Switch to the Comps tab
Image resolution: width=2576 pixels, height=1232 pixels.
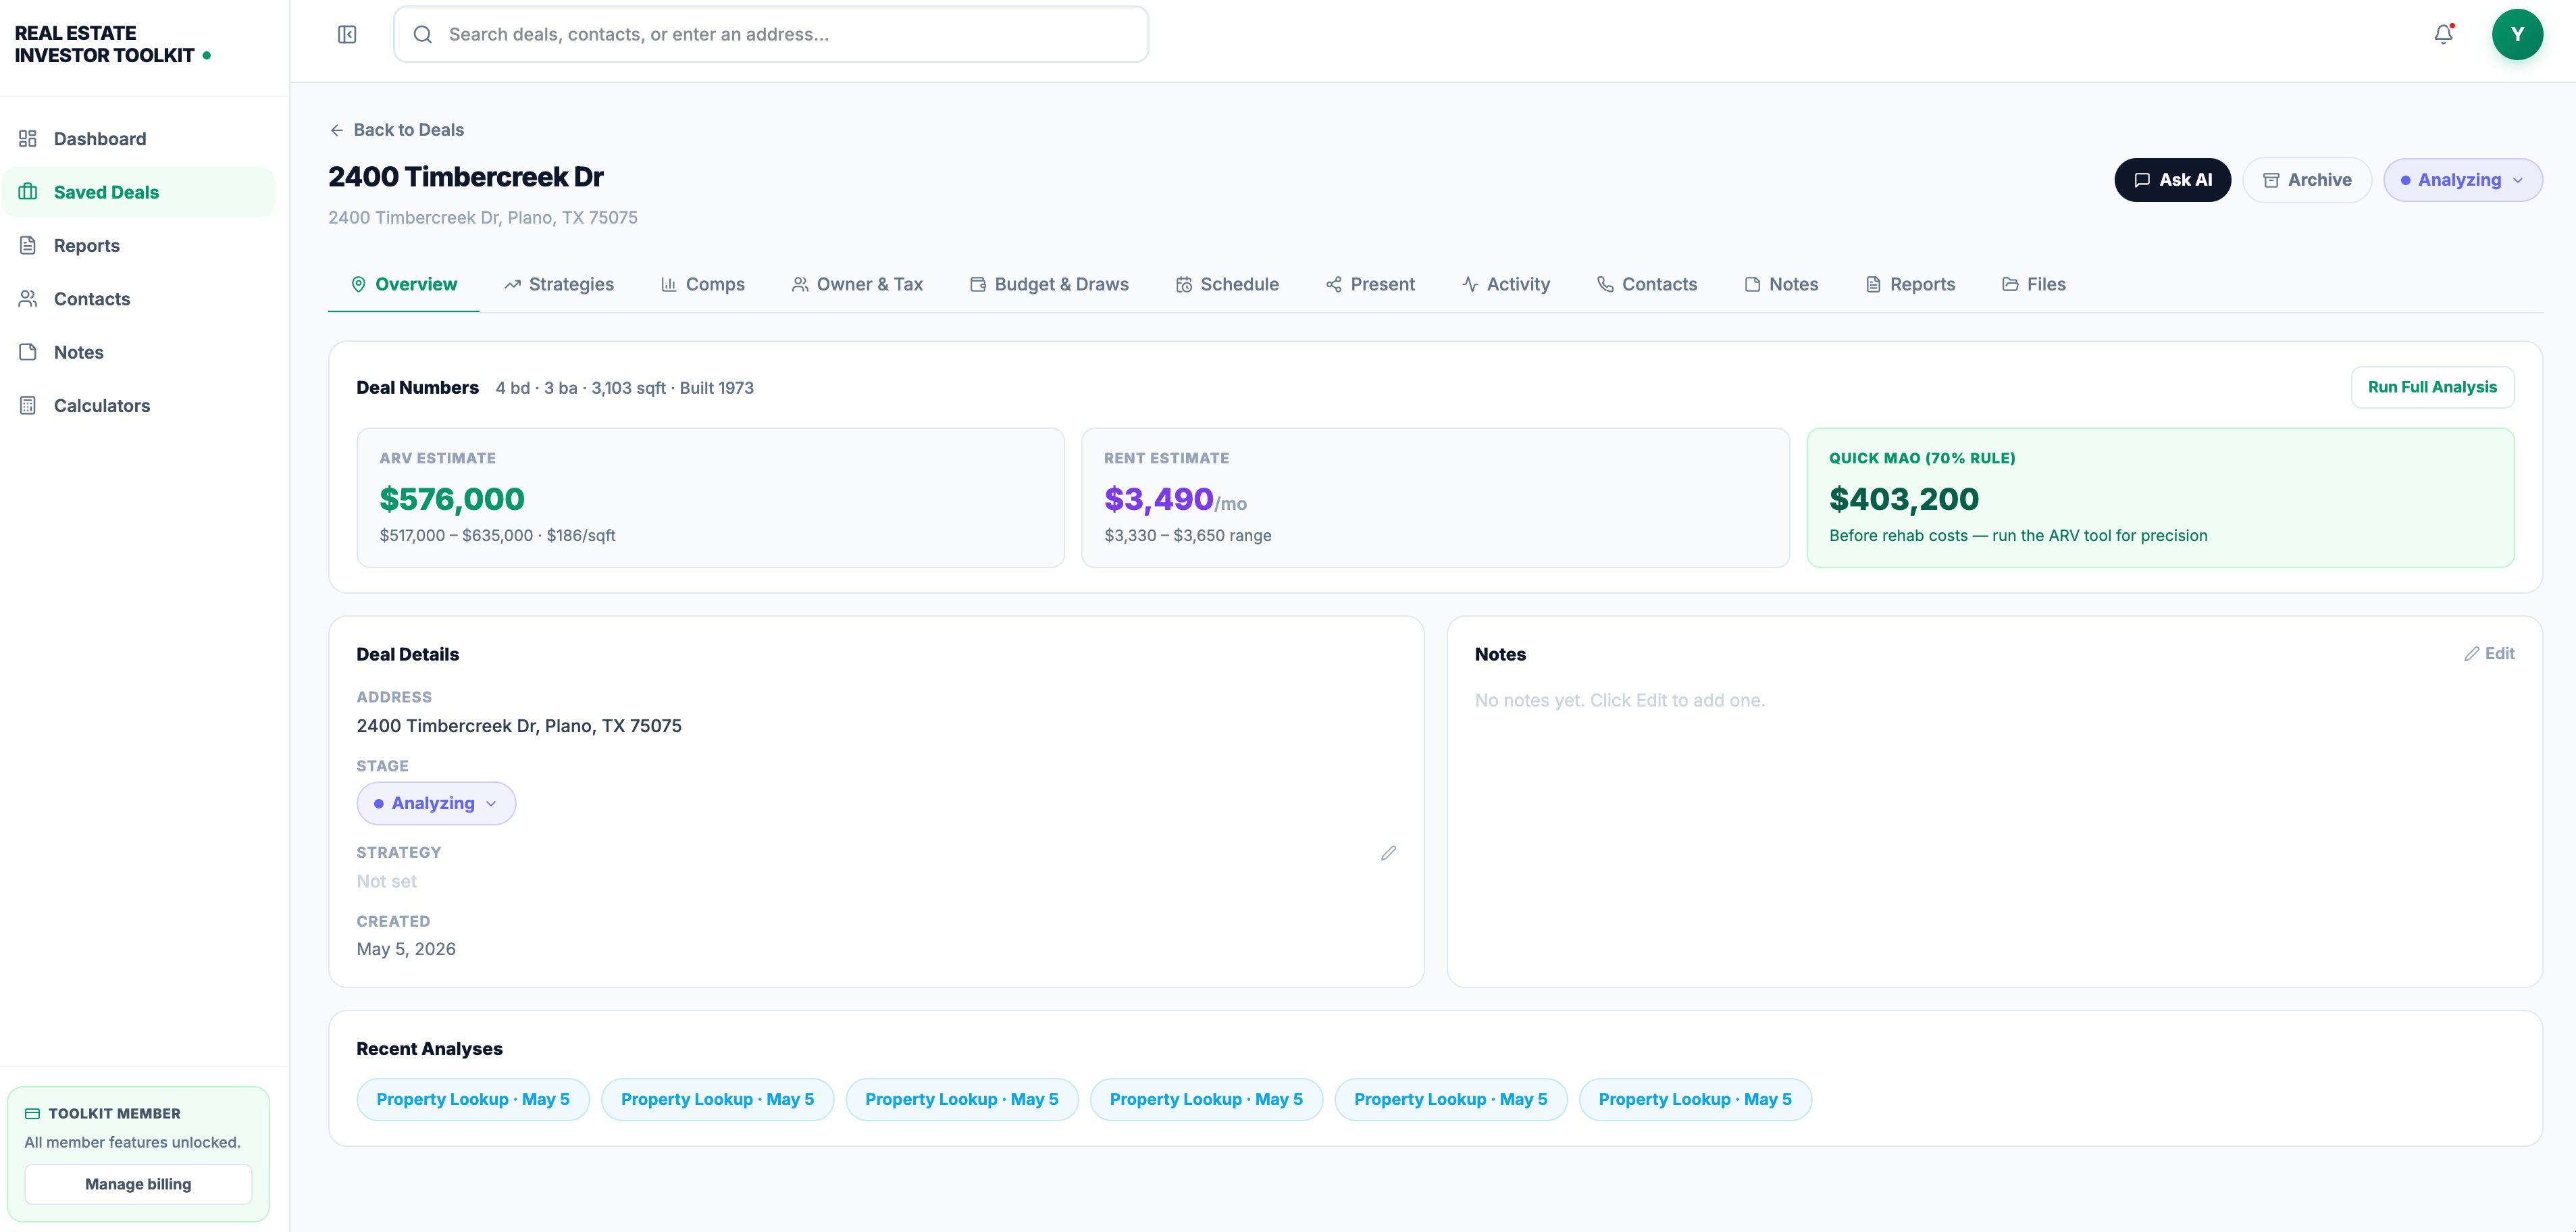[x=703, y=285]
